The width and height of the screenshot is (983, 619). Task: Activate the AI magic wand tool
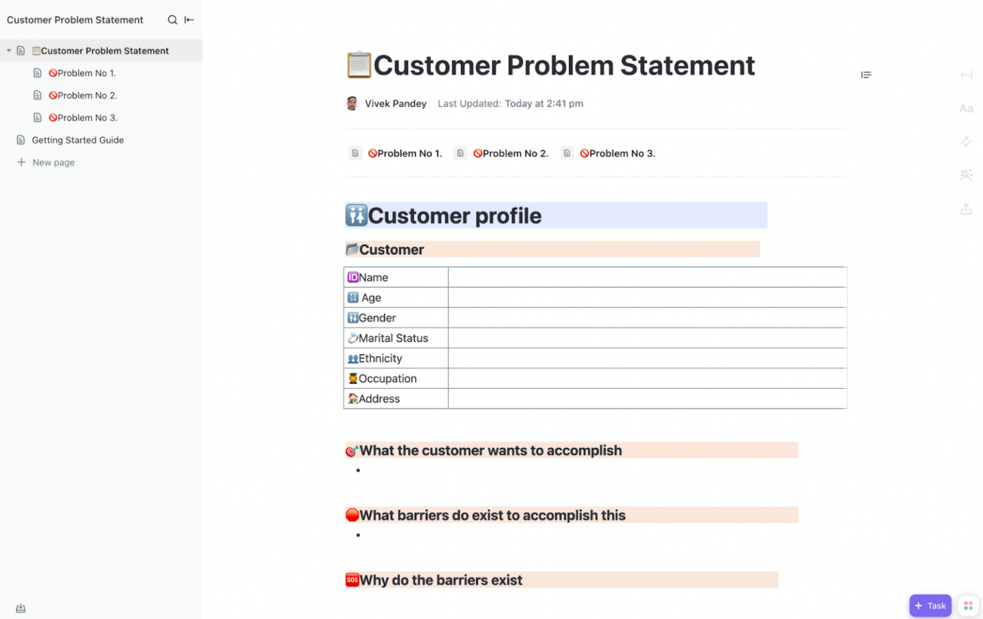[966, 175]
